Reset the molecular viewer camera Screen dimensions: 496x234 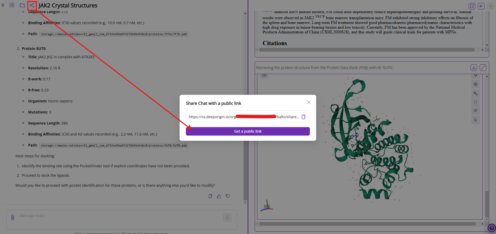click(476, 75)
